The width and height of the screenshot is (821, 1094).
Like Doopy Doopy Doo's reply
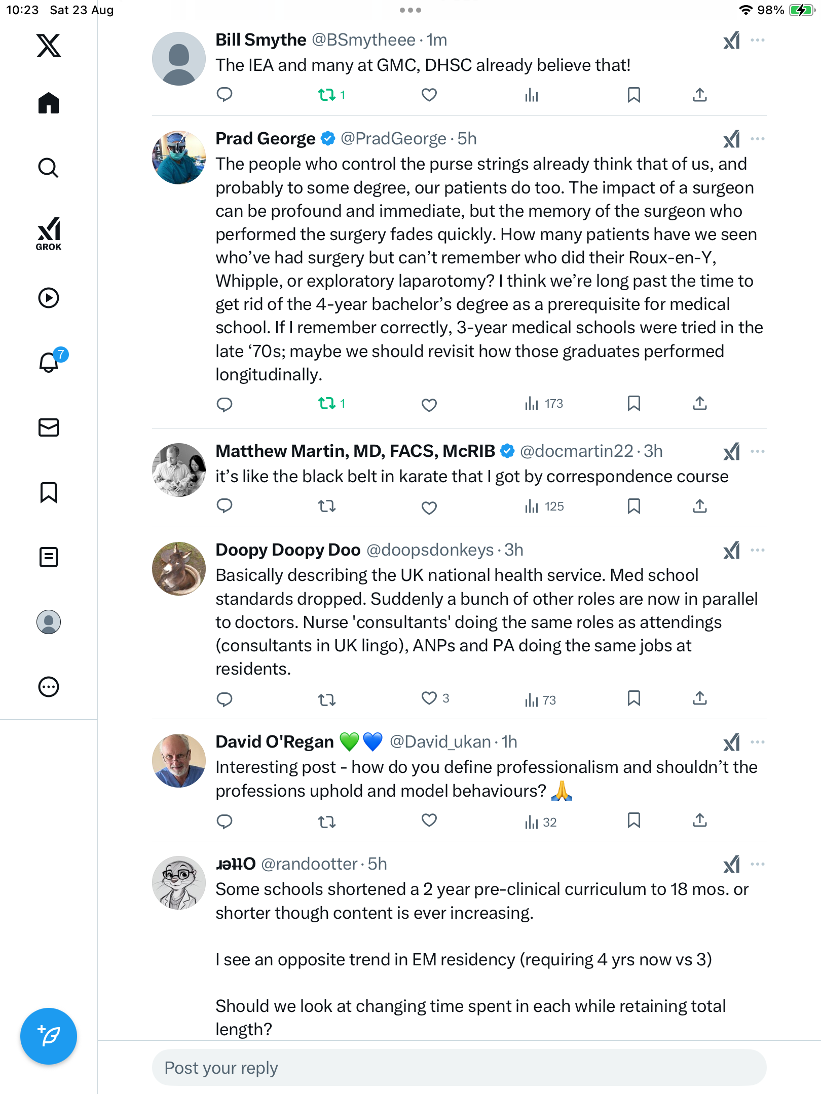[x=429, y=698]
